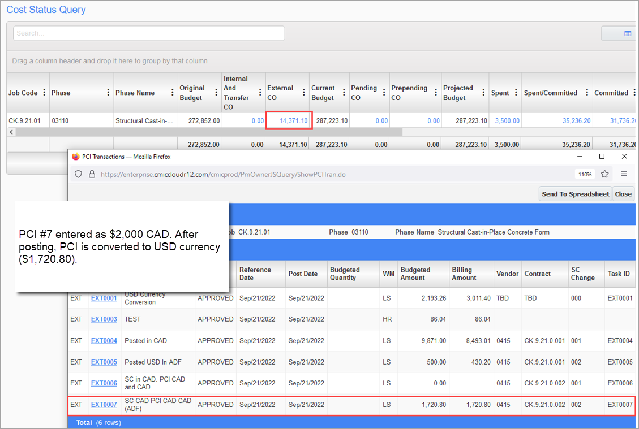Toggle the bookmark star in the address bar
Viewport: 639px width, 429px height.
(x=604, y=174)
